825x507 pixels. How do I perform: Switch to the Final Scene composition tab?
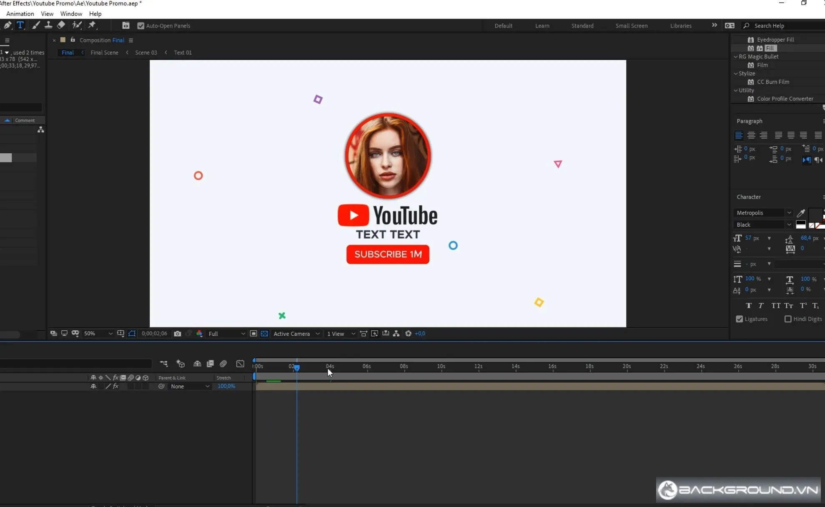[x=105, y=52]
